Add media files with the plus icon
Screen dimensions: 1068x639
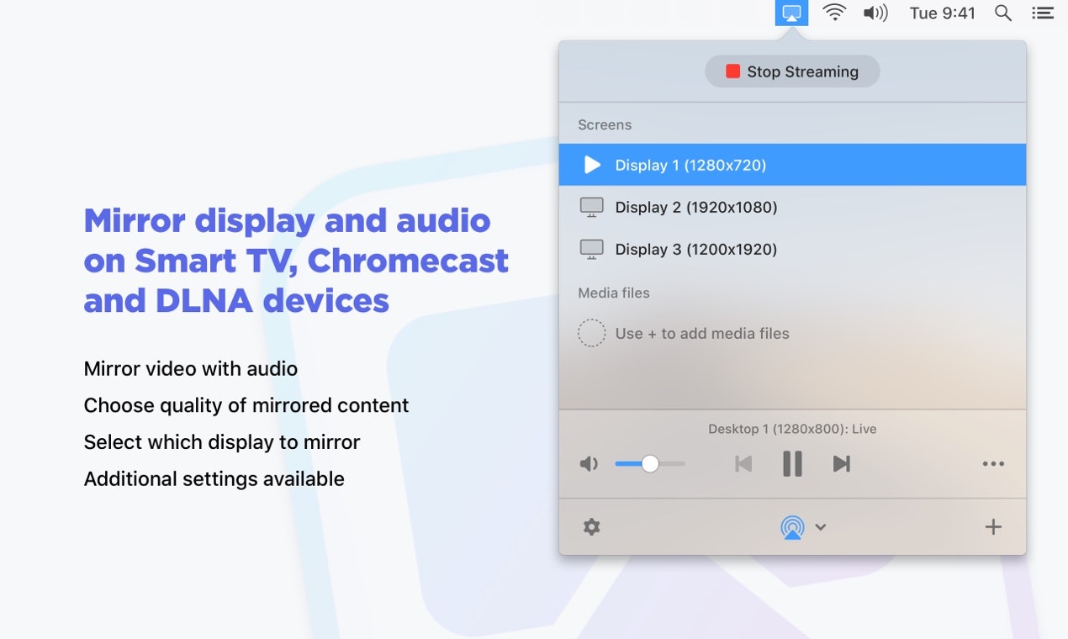click(993, 526)
